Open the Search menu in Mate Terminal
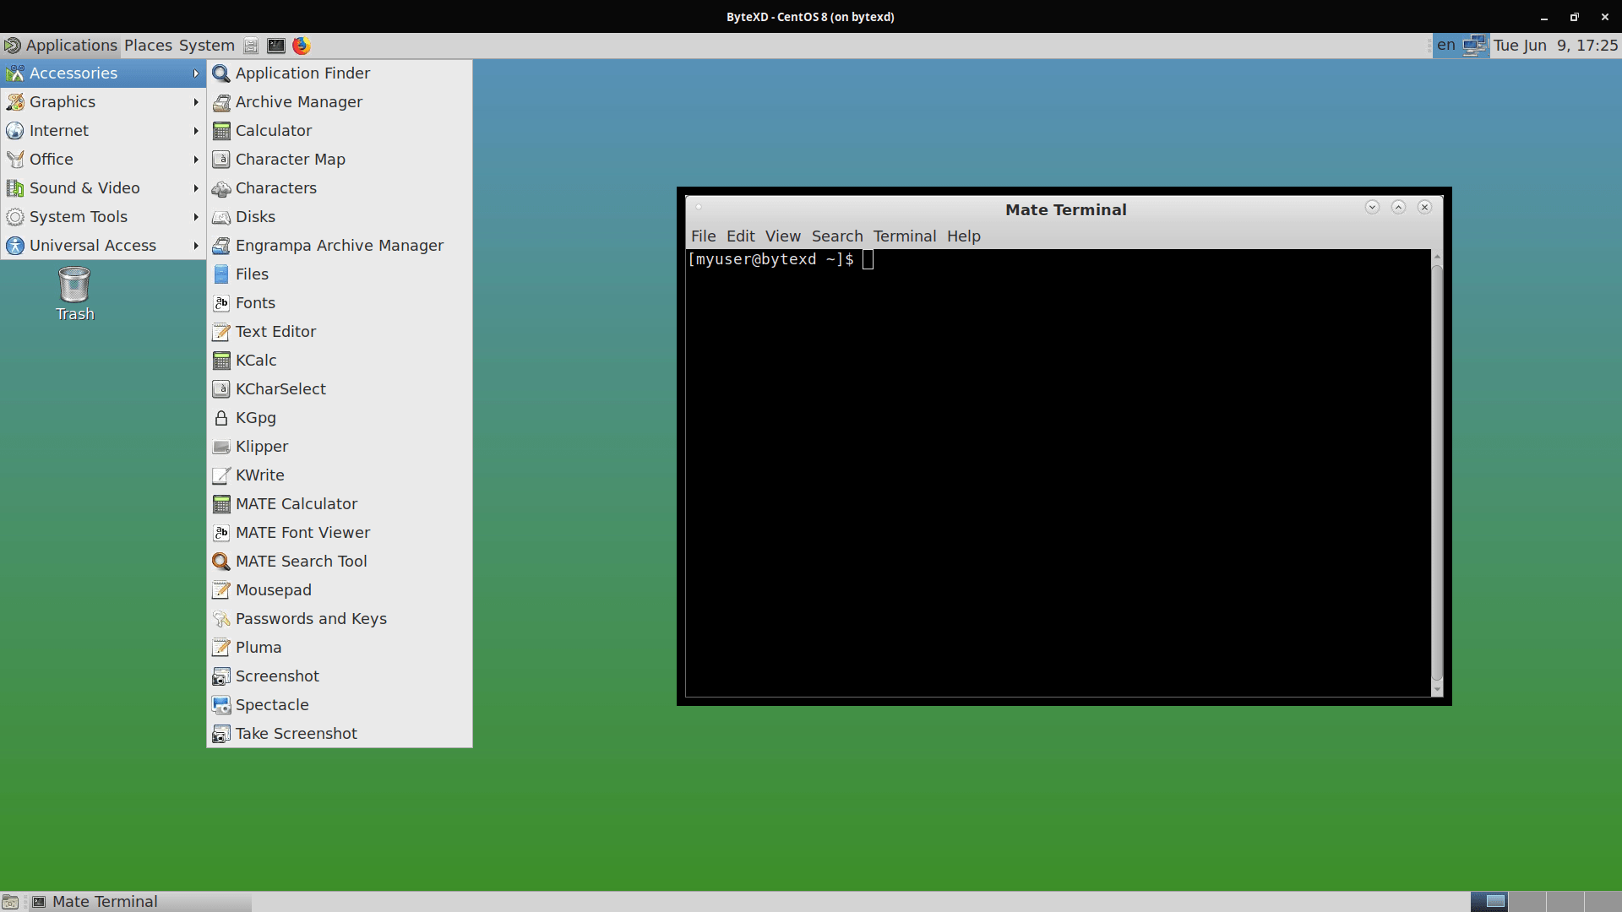Viewport: 1622px width, 912px height. click(836, 236)
